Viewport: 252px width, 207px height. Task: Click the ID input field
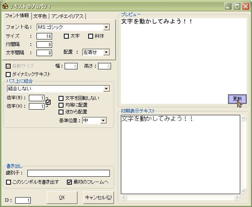coord(23,200)
